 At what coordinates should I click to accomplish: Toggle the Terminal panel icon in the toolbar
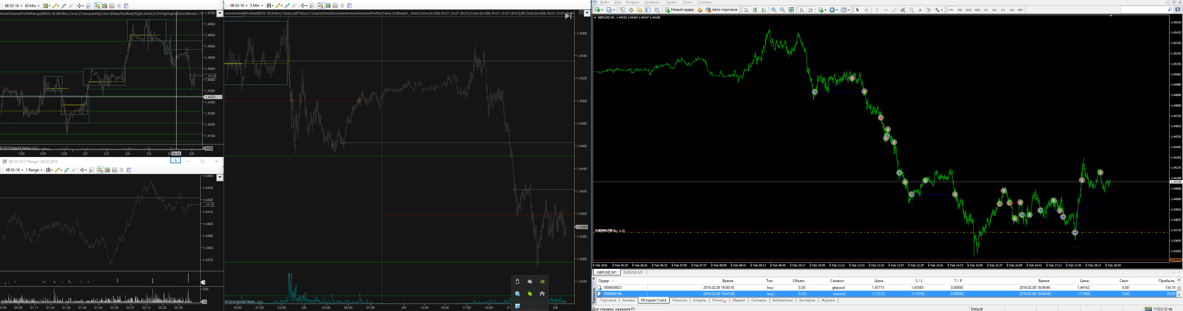[648, 10]
